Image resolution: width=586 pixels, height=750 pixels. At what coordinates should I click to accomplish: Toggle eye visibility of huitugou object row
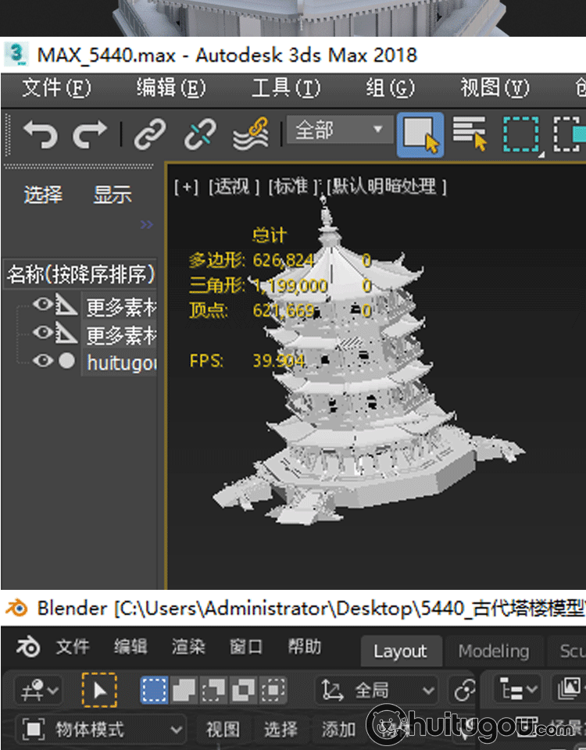(43, 361)
